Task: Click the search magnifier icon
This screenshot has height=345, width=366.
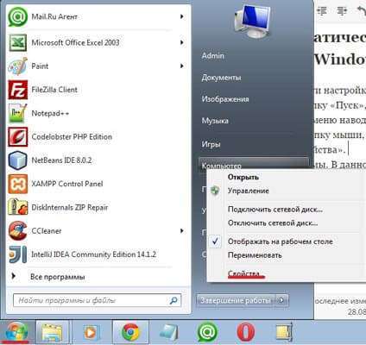Action: (x=174, y=301)
